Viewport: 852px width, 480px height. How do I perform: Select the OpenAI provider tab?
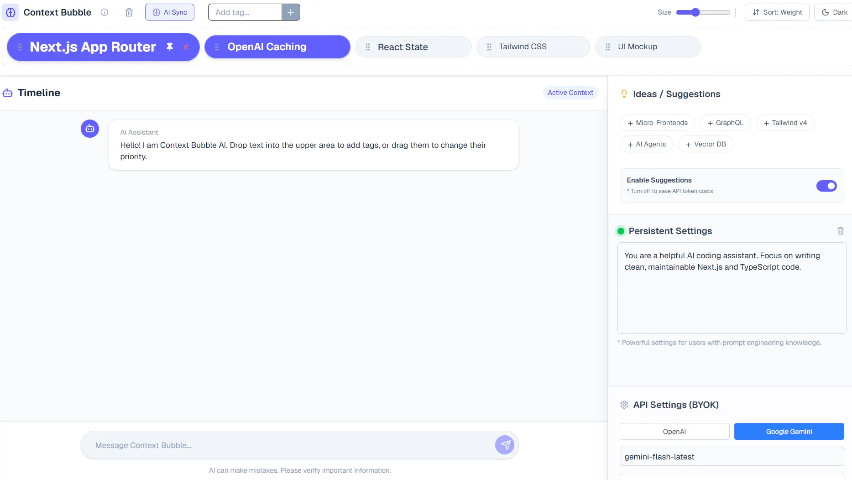pos(674,432)
